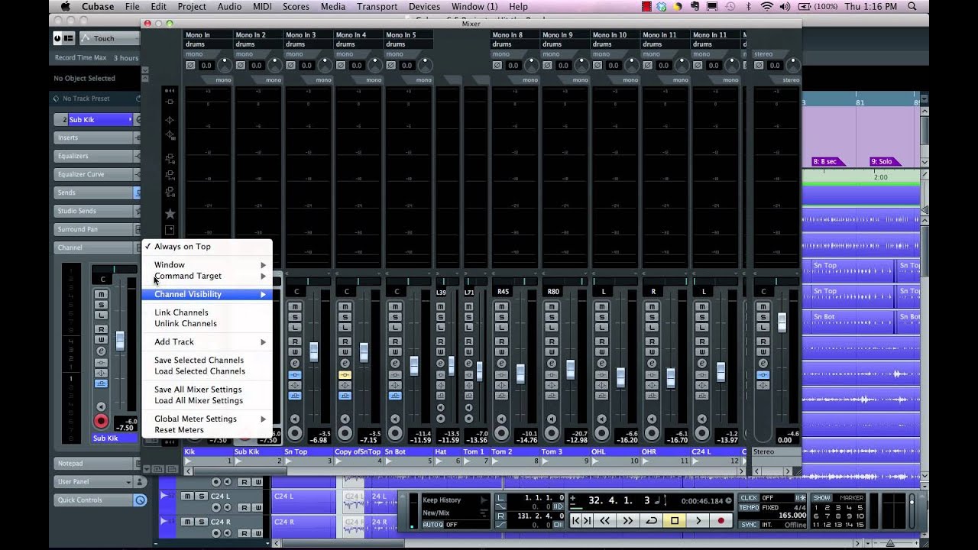
Task: Toggle the SYNC button in transport
Action: pyautogui.click(x=749, y=525)
